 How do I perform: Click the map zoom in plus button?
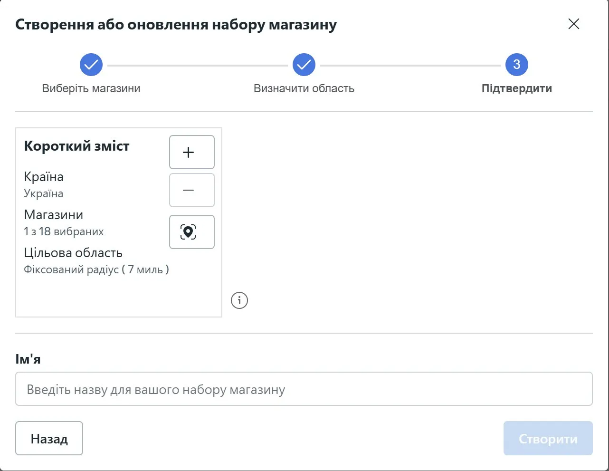(192, 152)
